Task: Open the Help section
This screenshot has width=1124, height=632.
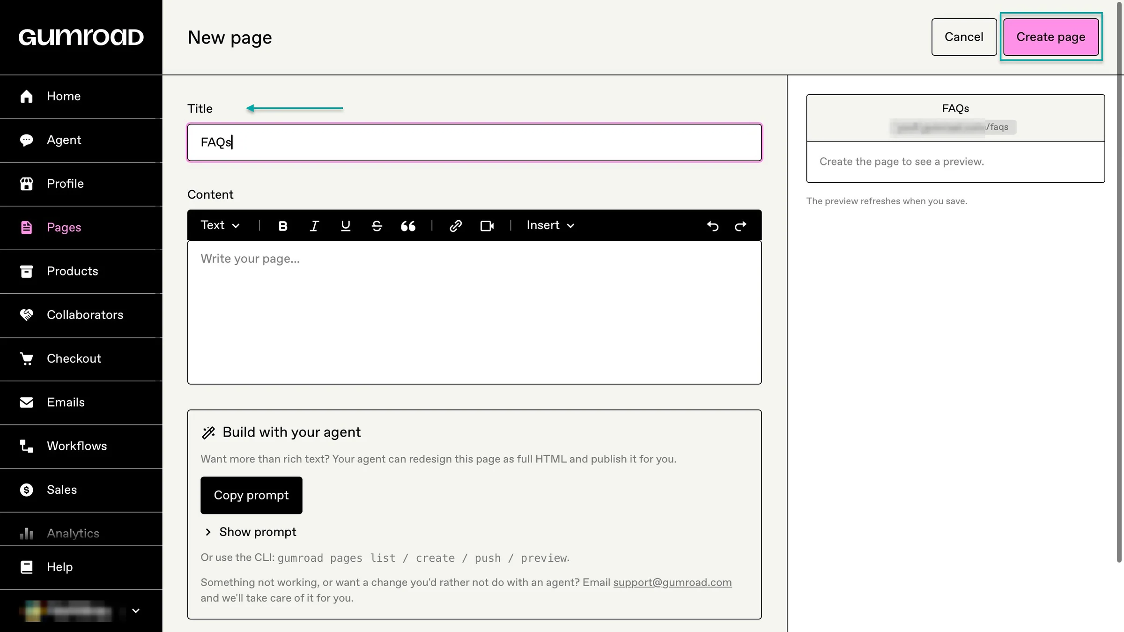Action: pyautogui.click(x=81, y=567)
